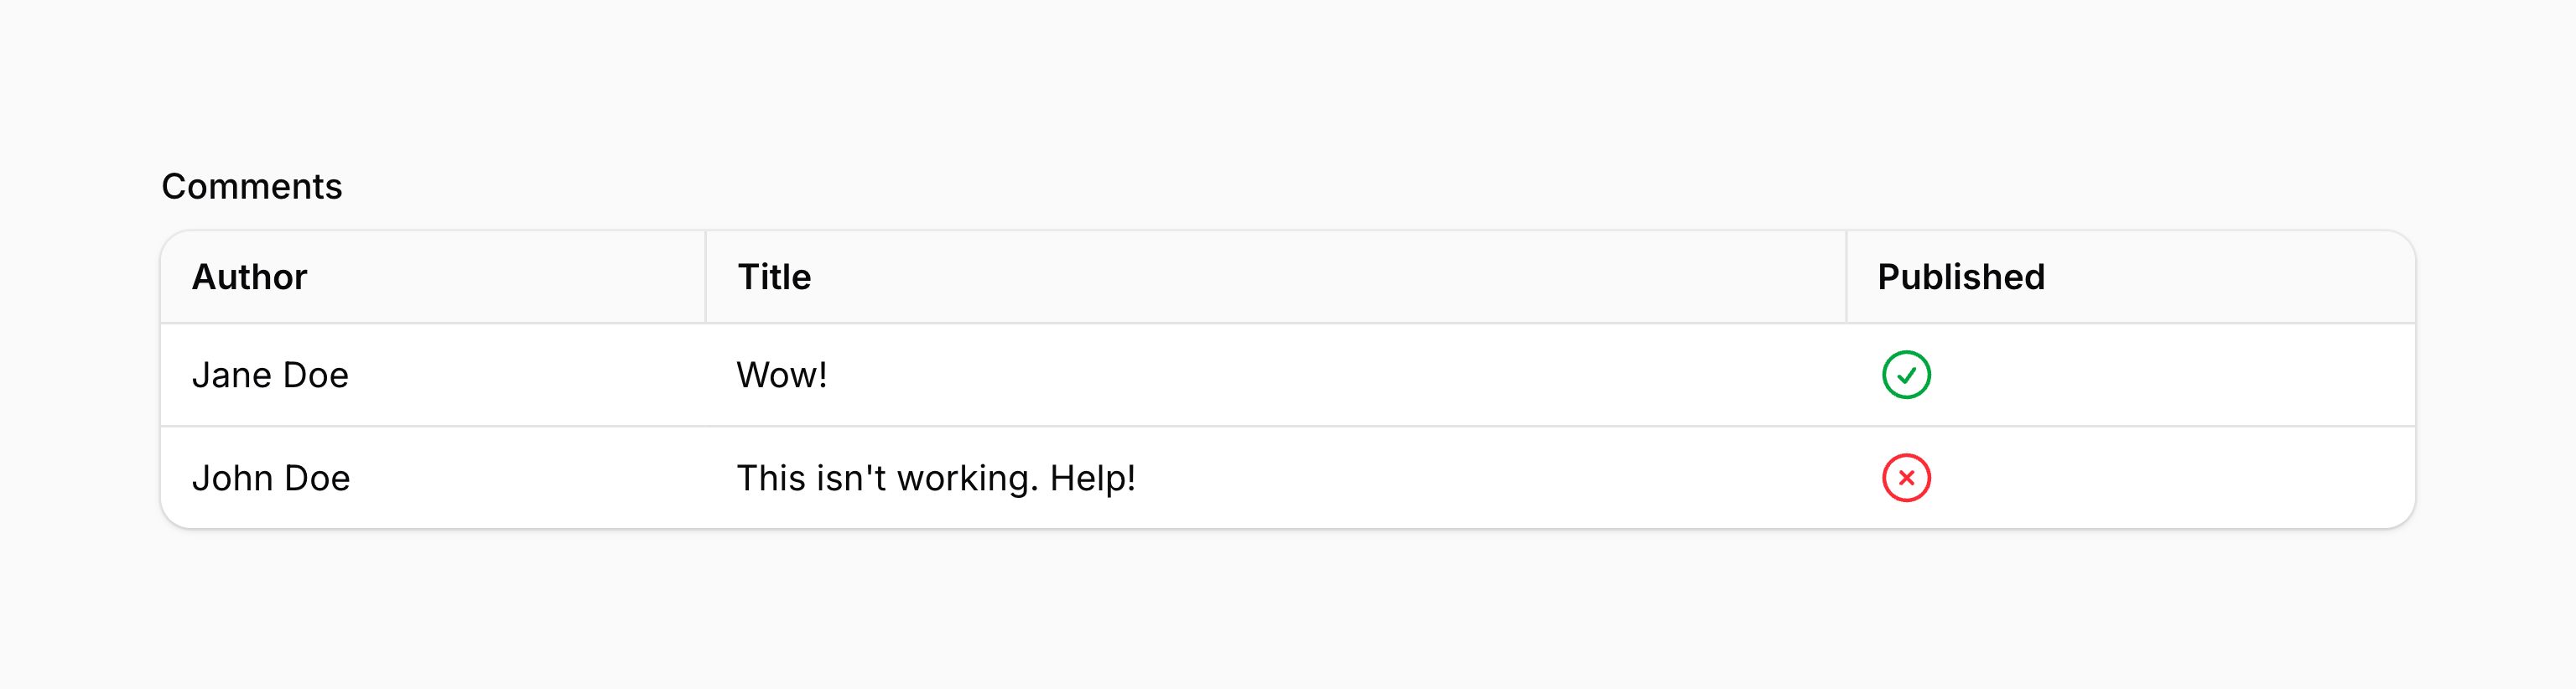Open the Jane Doe author cell
Image resolution: width=2576 pixels, height=689 pixels.
click(270, 375)
